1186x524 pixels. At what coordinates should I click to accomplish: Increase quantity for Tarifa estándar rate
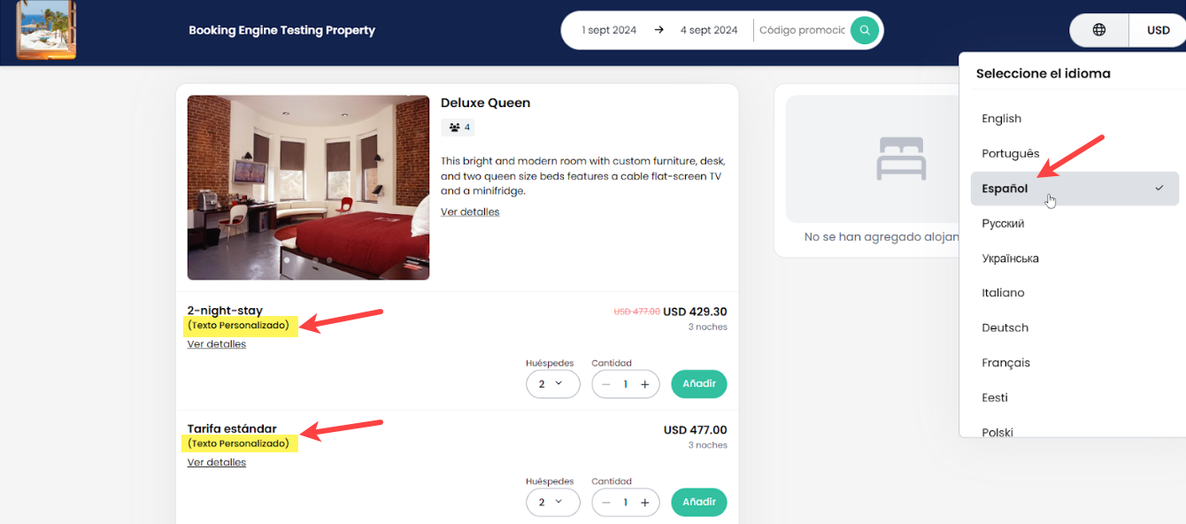click(x=645, y=503)
